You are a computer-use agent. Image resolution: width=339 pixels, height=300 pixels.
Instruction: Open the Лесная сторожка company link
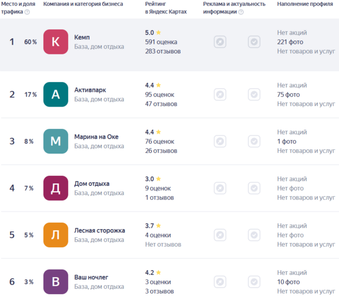100,230
